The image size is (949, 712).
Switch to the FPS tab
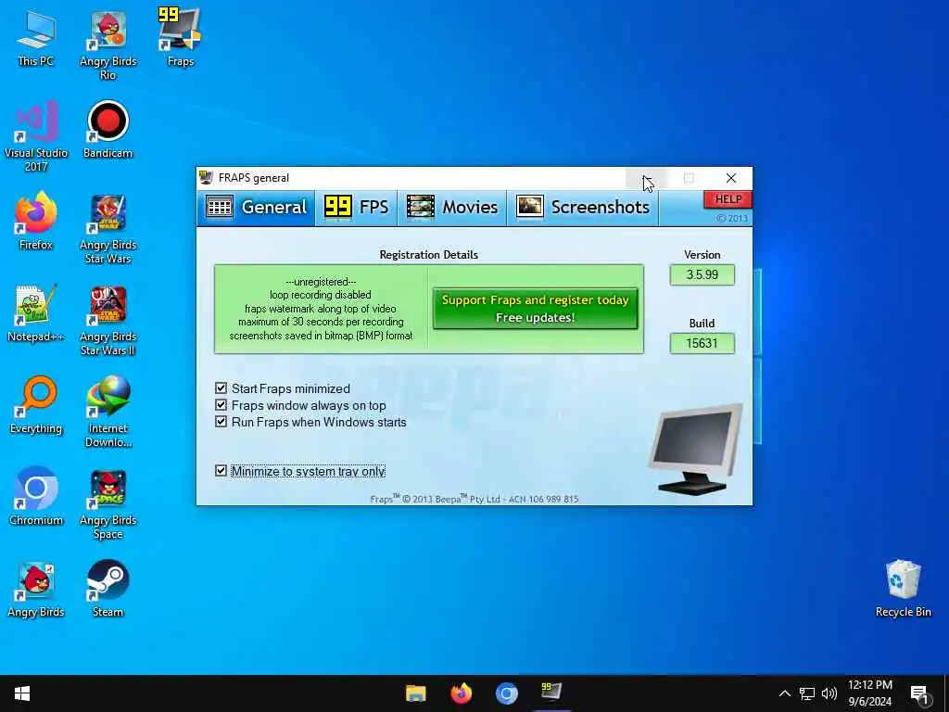point(356,207)
